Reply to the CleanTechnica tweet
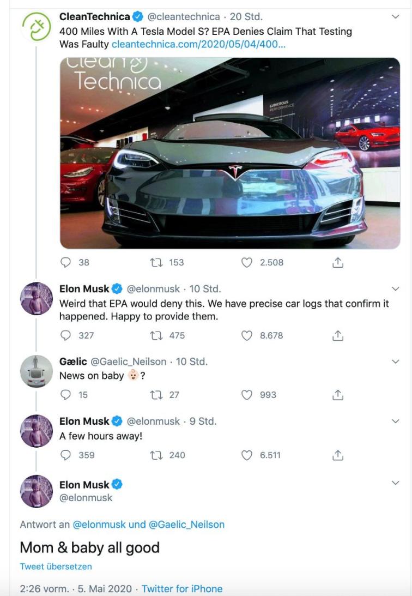 66,262
